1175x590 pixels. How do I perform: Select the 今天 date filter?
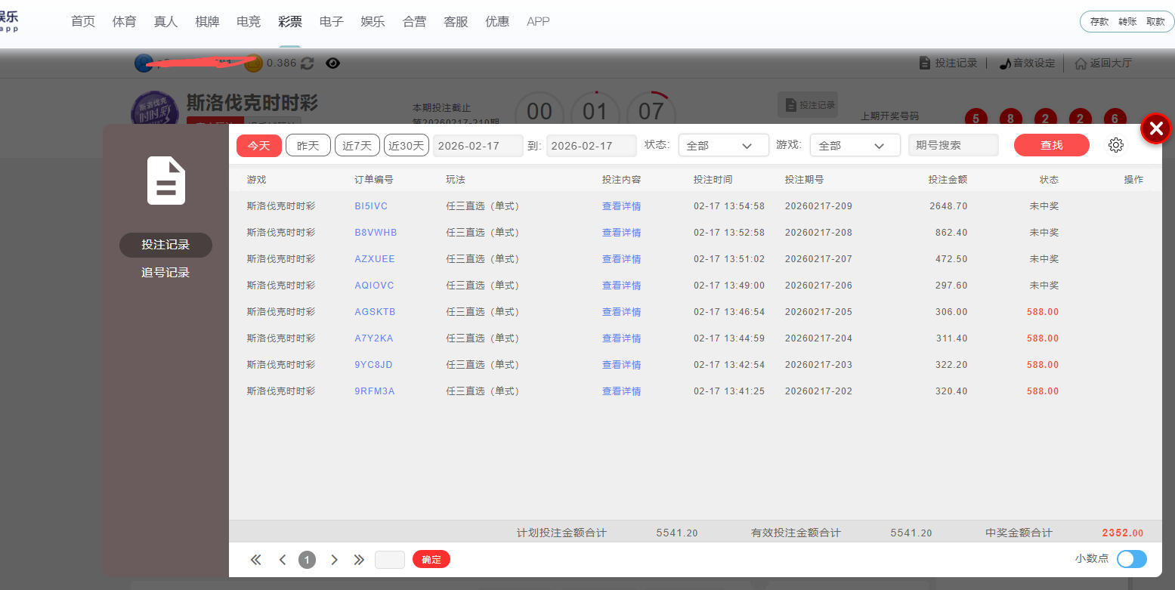(258, 146)
